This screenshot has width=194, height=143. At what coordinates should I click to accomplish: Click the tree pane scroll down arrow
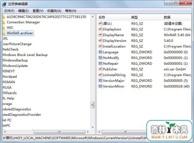click(92, 127)
